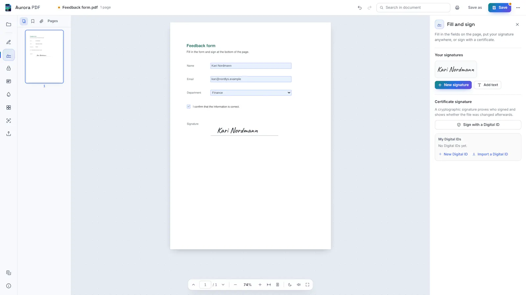526x295 pixels.
Task: Open the more options ellipsis menu
Action: click(x=518, y=8)
